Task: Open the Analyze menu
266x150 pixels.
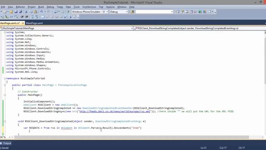Action: (x=110, y=7)
